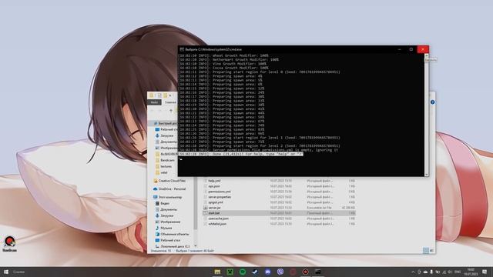This screenshot has width=493, height=277.
Task: Click OneDrive cloud icon in tray
Action: 425,272
